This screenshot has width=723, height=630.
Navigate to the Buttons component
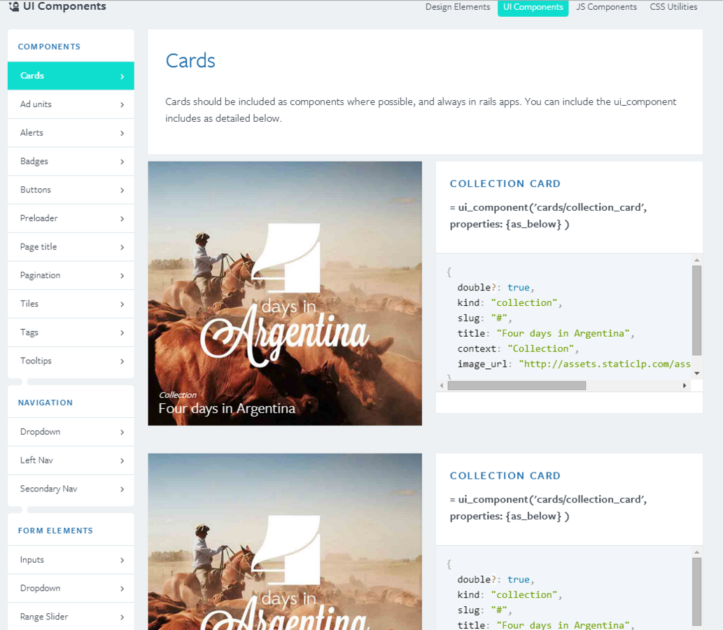pos(71,190)
